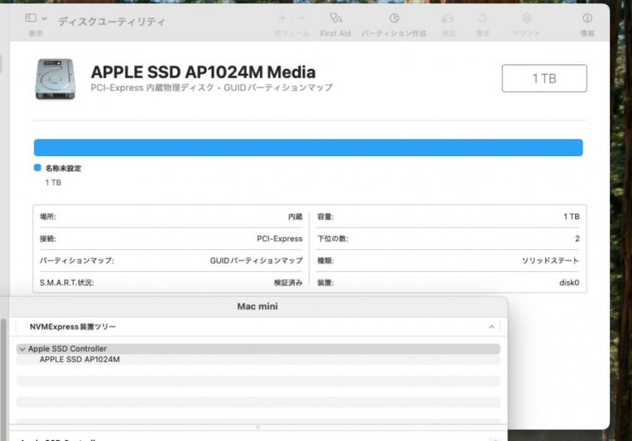Click the split pane divider handle

258,427
